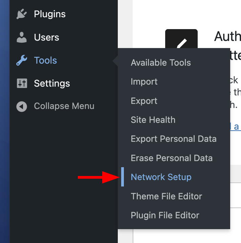Collapse the sidebar via Collapse Menu text
The width and height of the screenshot is (241, 243).
[x=64, y=106]
